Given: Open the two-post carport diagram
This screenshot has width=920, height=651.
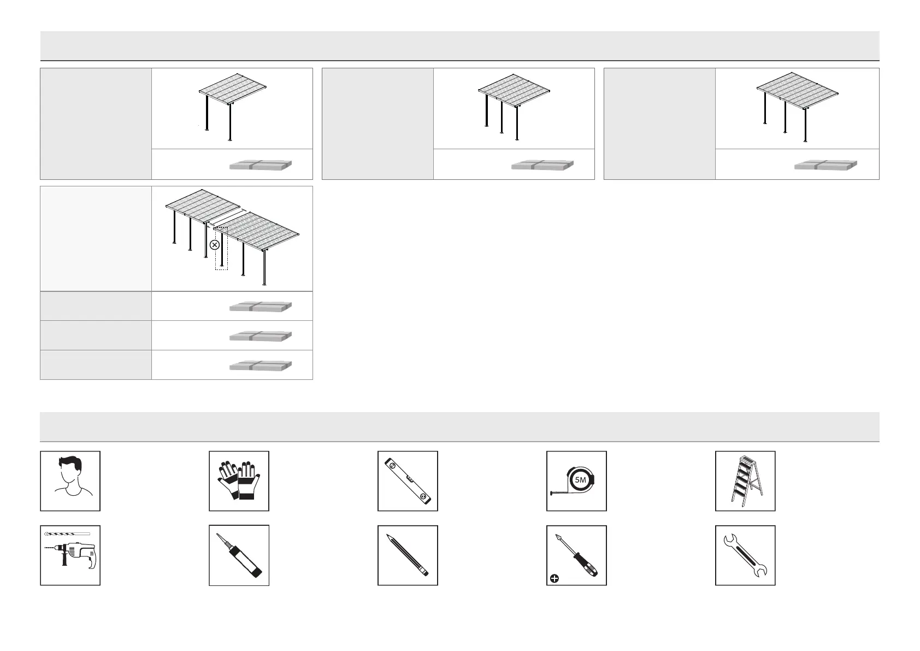Looking at the screenshot, I should [232, 108].
